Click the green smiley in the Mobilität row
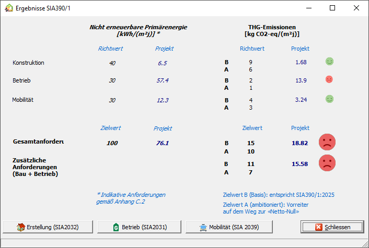This screenshot has height=248, width=369. pos(329,99)
